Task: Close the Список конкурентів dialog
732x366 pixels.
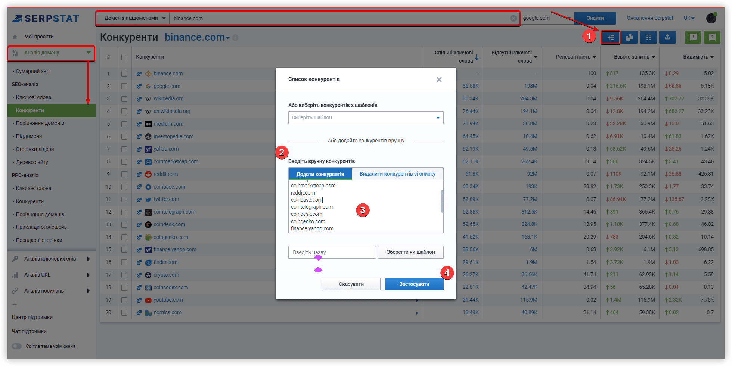Action: coord(439,79)
